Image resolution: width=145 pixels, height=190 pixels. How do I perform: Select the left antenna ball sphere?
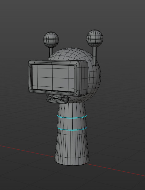coord(51,40)
